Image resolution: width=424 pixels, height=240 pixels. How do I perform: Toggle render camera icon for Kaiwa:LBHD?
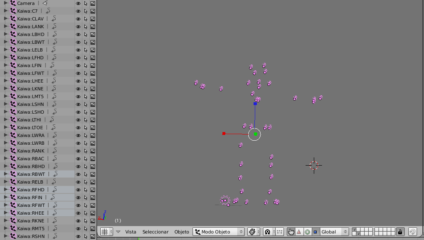[x=93, y=34]
